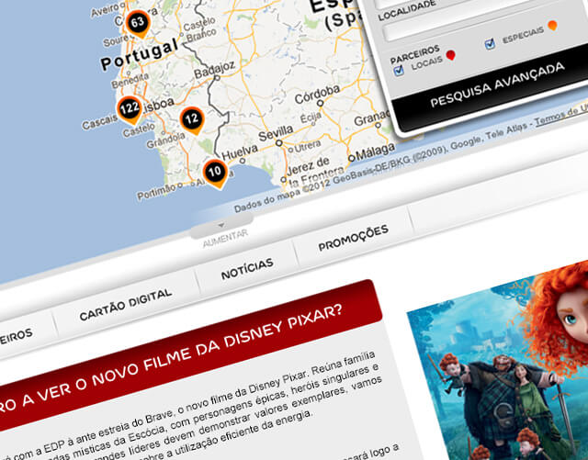
Task: Click the Pesquisa Avançada button
Action: coord(497,84)
